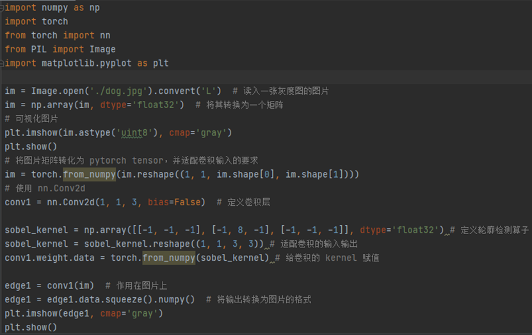The height and width of the screenshot is (335, 532).
Task: Click 'torch' on the import torch line
Action: point(54,22)
